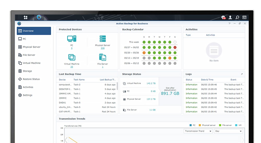Image resolution: width=261 pixels, height=143 pixels.
Task: Click the 11 GB File Server value
Action: [152, 110]
